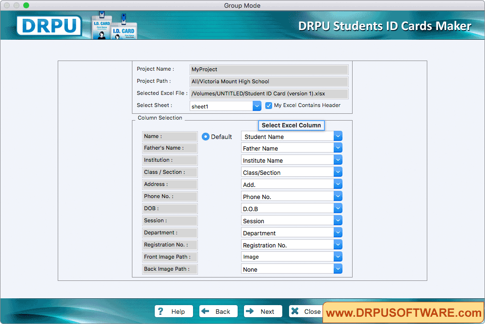Click the Father's Name : label box
This screenshot has height=324, width=485.
pos(170,148)
